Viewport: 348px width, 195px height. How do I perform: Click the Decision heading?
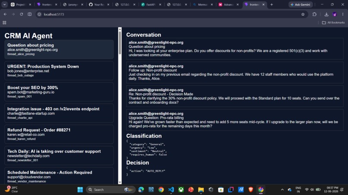pos(138,162)
